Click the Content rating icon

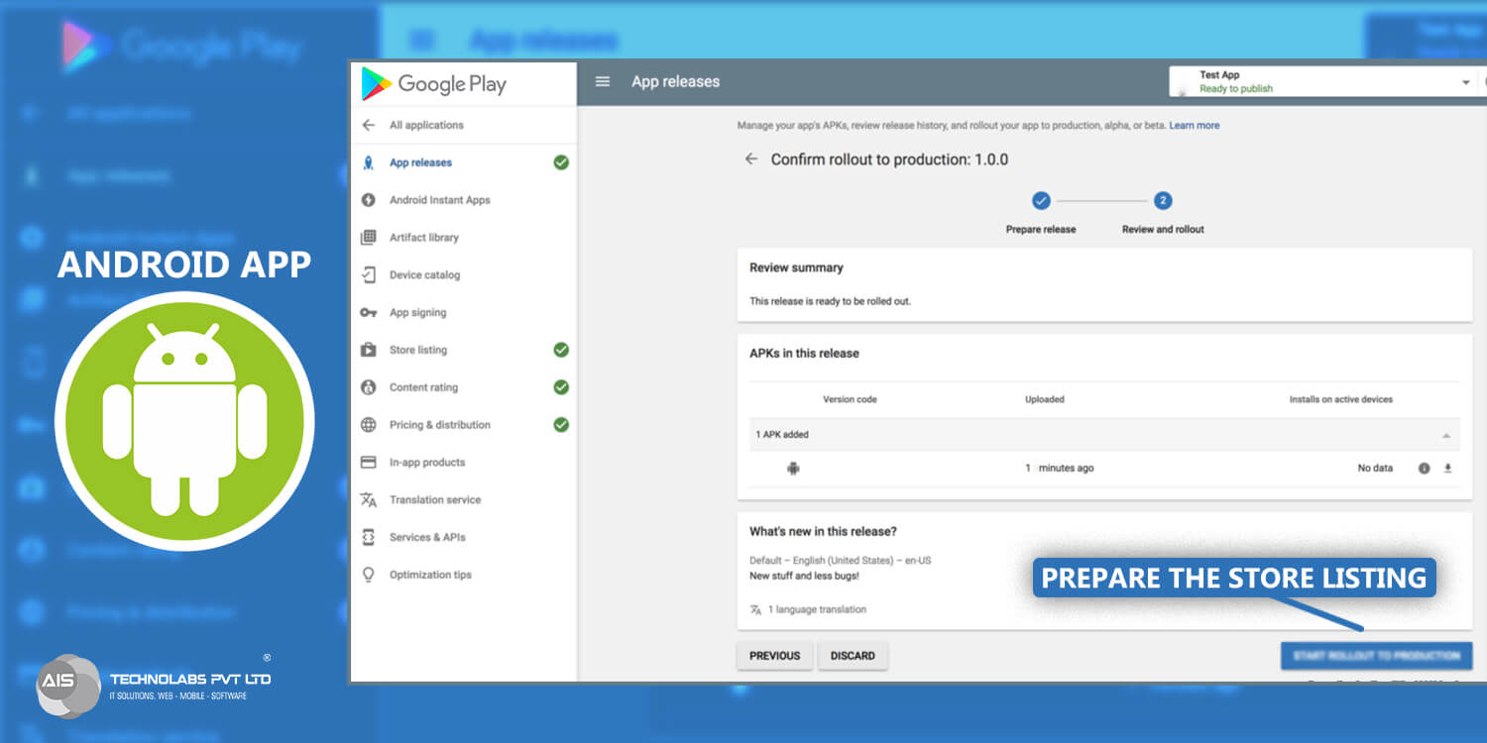(x=369, y=387)
